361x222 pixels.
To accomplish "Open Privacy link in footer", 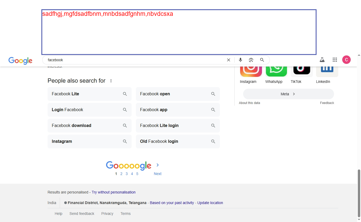I will click(107, 214).
